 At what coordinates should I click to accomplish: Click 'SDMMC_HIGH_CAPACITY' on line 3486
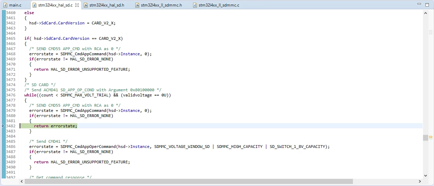(240, 147)
